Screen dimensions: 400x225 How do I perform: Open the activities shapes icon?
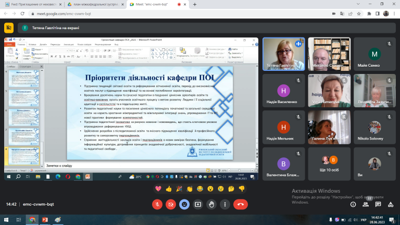click(x=391, y=204)
